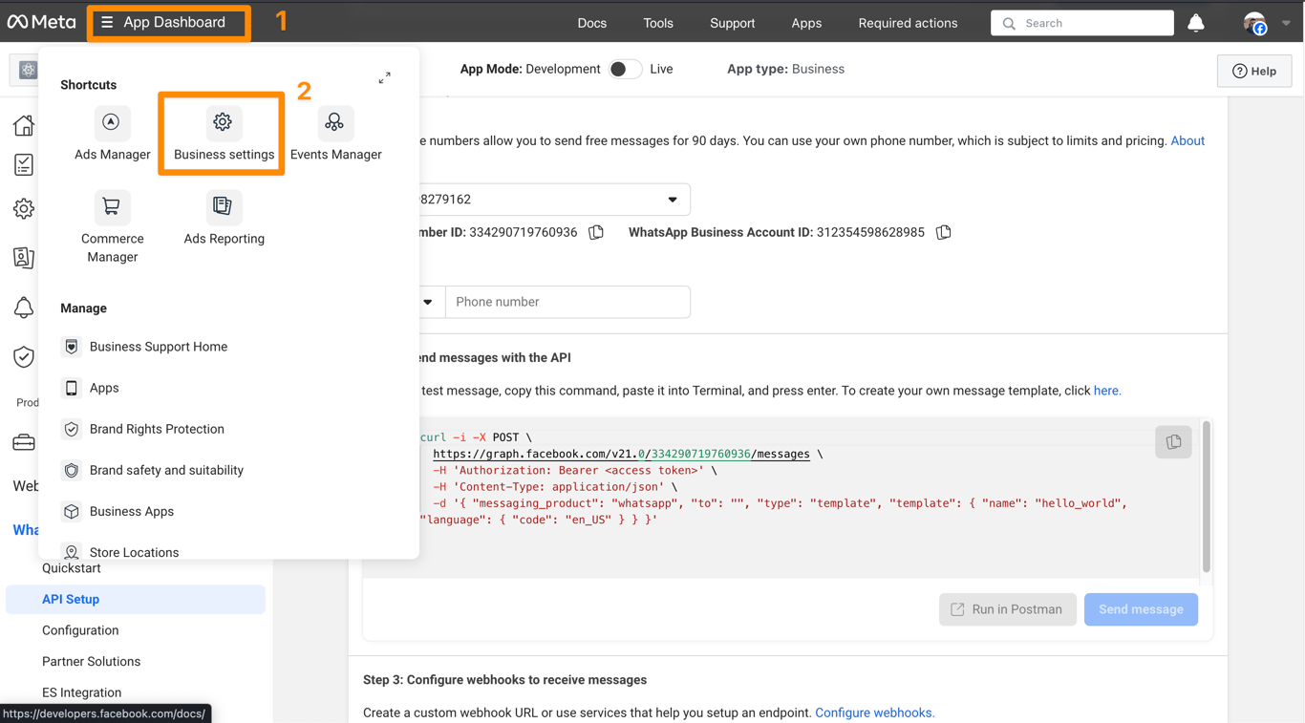Open the notifications bell in the top bar

[1195, 23]
